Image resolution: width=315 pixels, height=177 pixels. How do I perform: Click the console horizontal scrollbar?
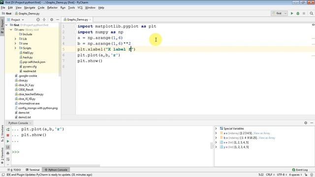(x=56, y=166)
